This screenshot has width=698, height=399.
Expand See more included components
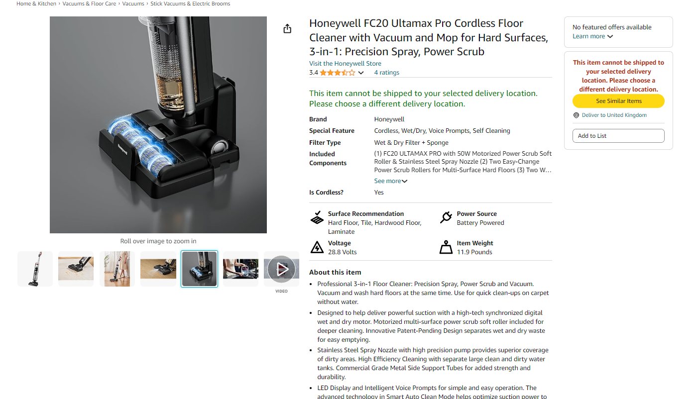click(x=391, y=181)
